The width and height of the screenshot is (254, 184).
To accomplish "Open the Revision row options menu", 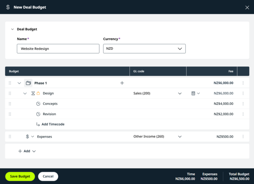I will [243, 114].
